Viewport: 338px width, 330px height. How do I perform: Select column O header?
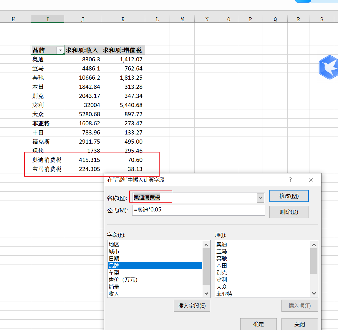229,19
